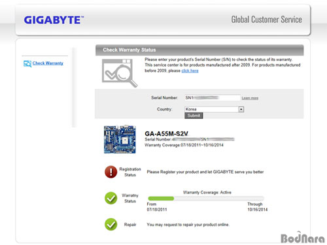
Task: Click the Global Customer Service heading
Action: pos(267,20)
